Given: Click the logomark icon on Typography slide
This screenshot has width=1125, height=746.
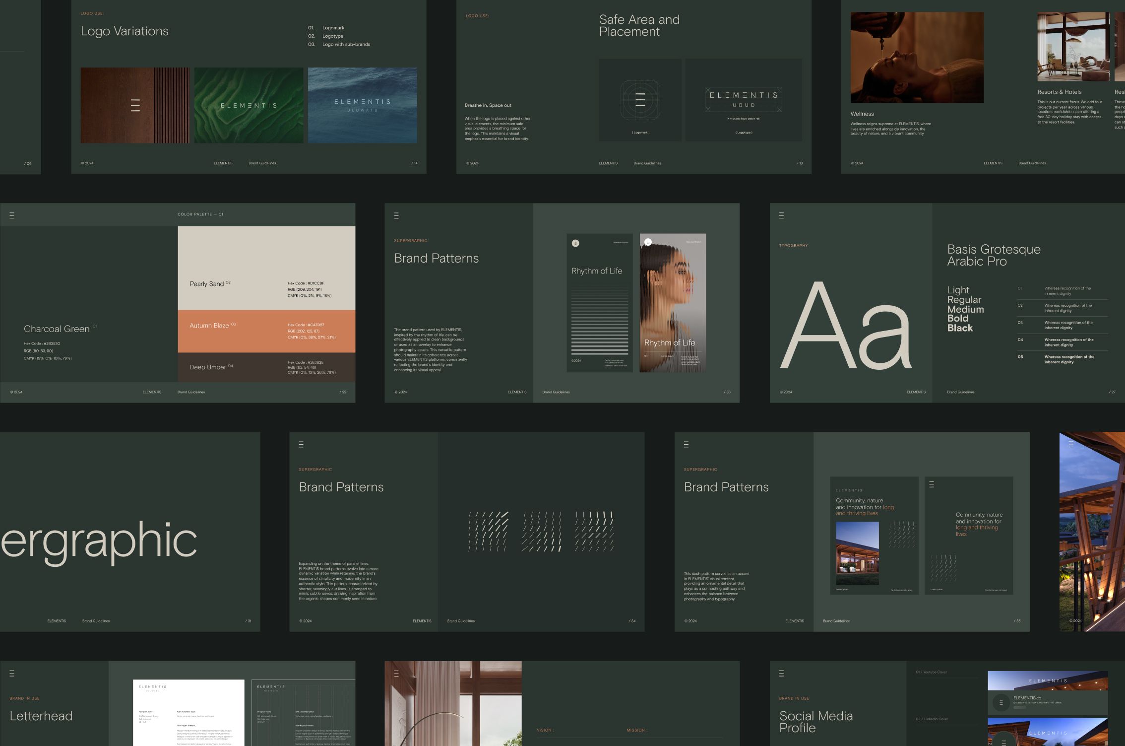Looking at the screenshot, I should pyautogui.click(x=782, y=215).
